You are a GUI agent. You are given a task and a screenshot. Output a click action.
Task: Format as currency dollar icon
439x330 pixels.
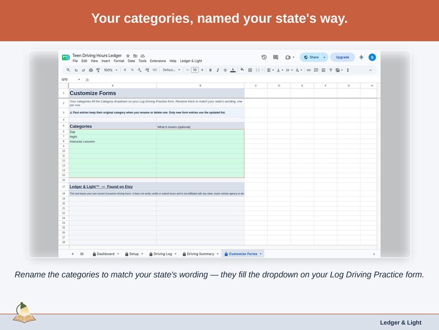(125, 70)
